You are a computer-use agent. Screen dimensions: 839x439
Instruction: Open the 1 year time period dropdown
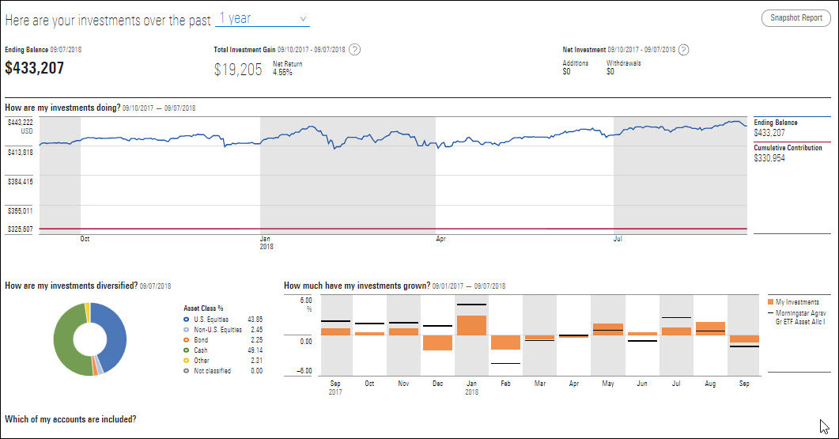click(x=263, y=18)
